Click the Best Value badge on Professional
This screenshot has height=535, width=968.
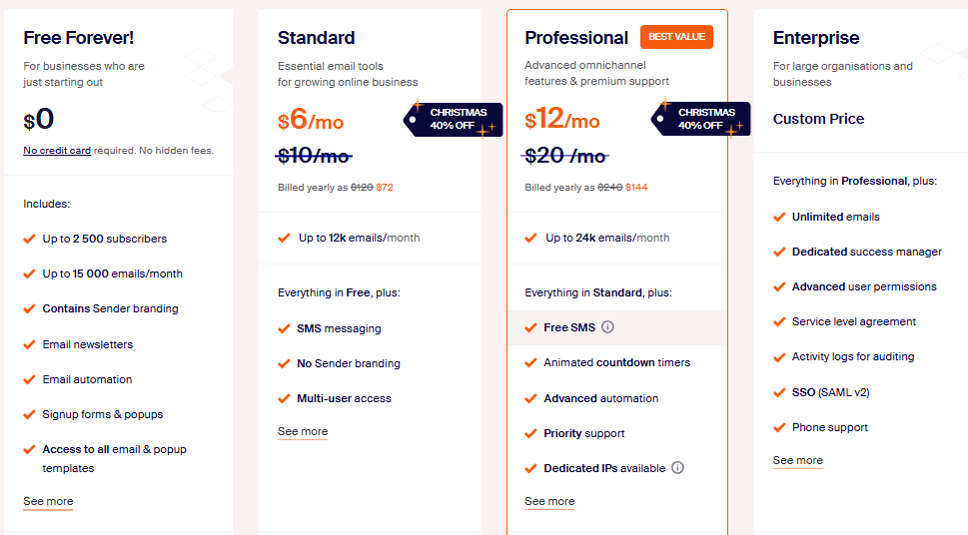click(676, 37)
